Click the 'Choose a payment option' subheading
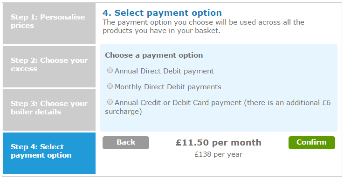The height and width of the screenshot is (179, 344). click(154, 55)
